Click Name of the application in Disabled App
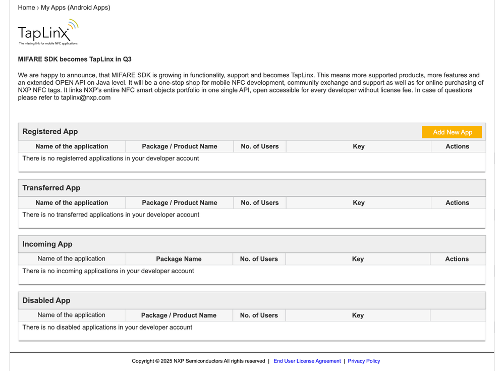This screenshot has width=504, height=371. [71, 315]
